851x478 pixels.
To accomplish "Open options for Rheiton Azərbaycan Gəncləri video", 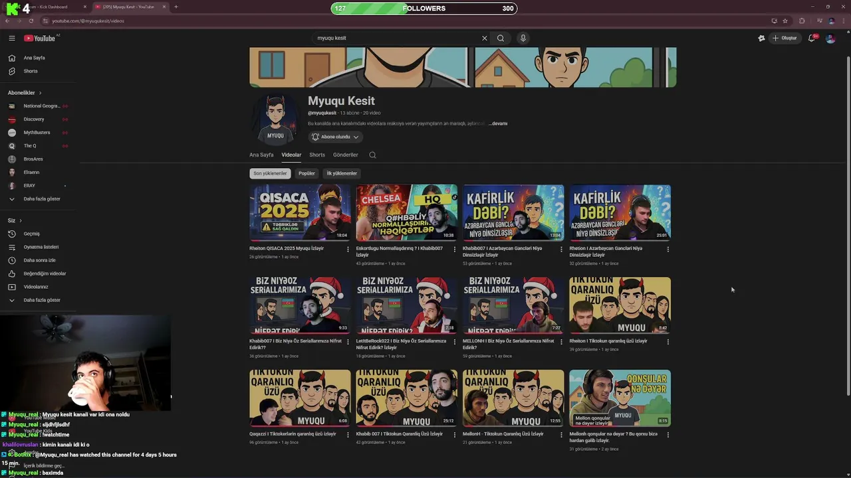I will 668,250.
